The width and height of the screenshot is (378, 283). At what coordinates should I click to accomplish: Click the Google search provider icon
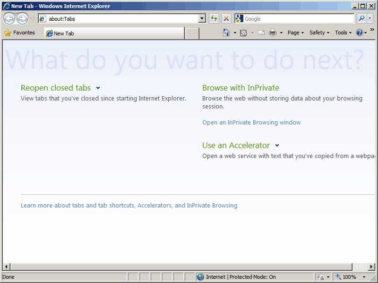click(x=240, y=18)
